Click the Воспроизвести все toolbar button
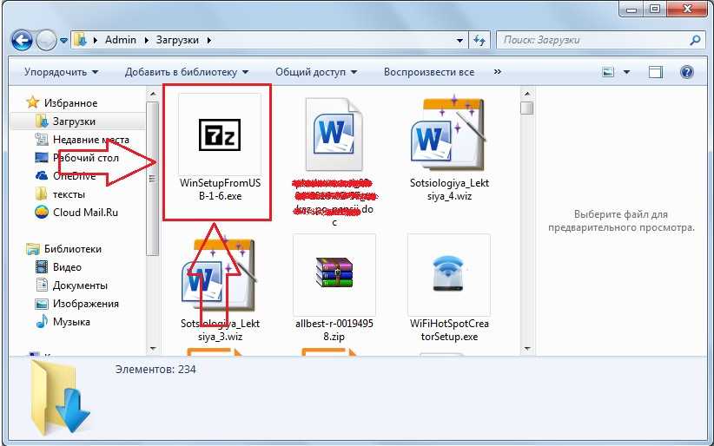 coord(429,72)
